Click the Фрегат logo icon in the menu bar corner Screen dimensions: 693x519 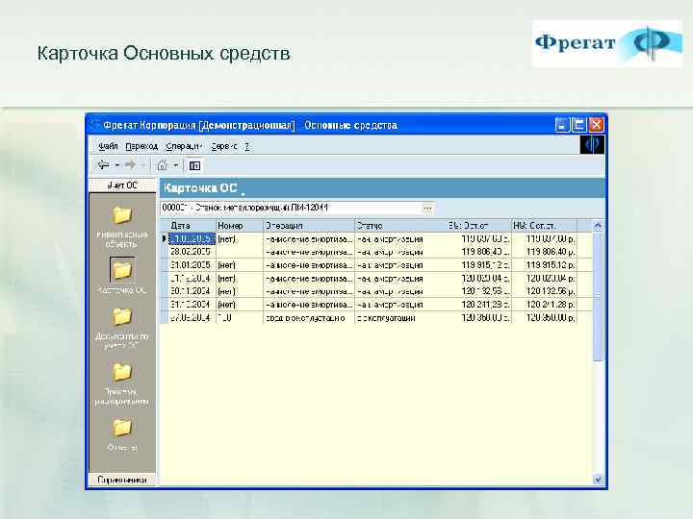pyautogui.click(x=592, y=144)
